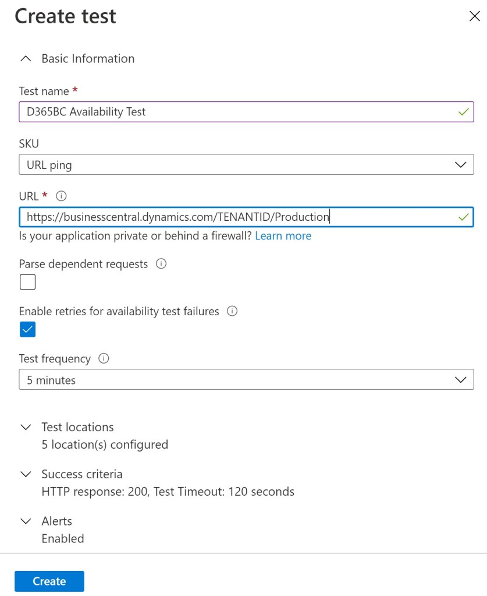Screen dimensions: 487x596
Task: Click info icon beside Parse dependent requests
Action: pos(162,264)
